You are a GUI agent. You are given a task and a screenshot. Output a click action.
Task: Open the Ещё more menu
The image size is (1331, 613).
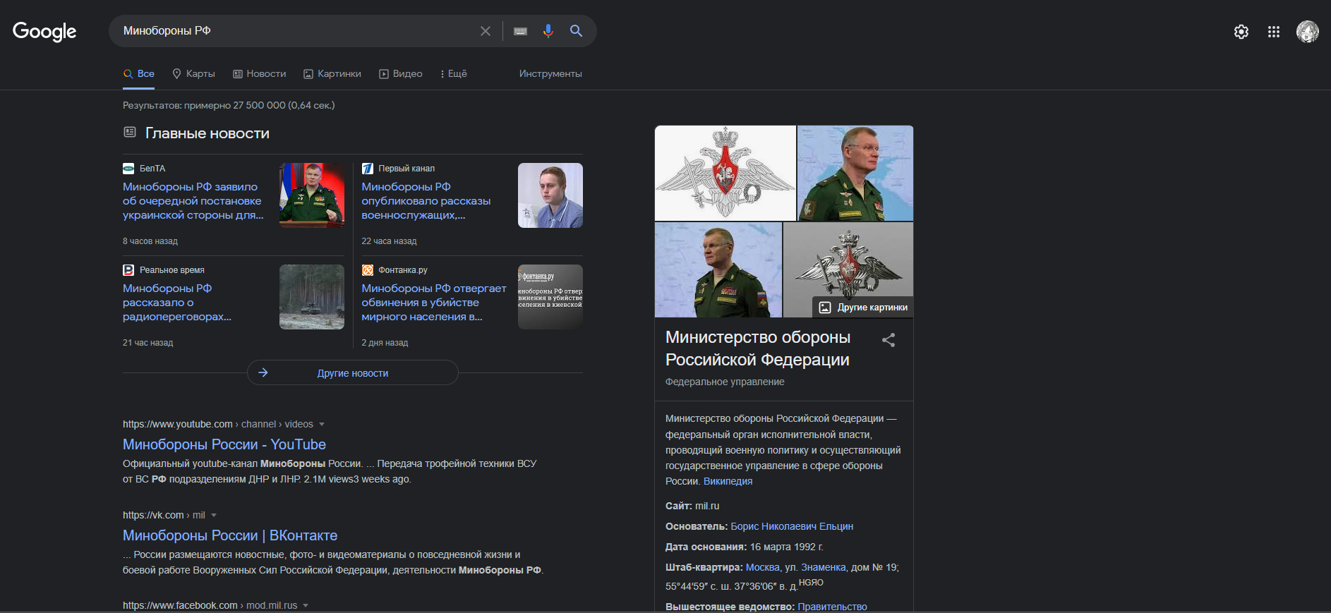pos(453,73)
